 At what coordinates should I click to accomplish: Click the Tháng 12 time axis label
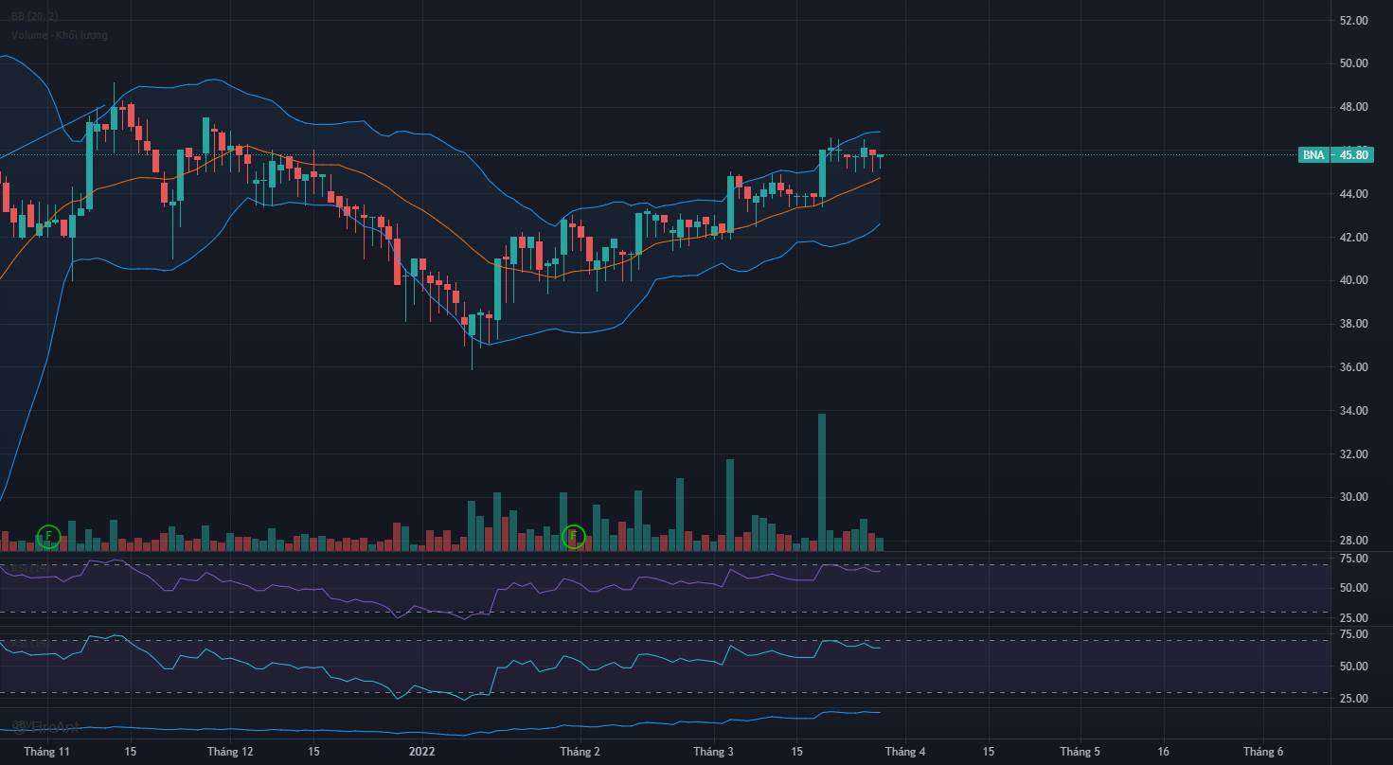(x=230, y=752)
